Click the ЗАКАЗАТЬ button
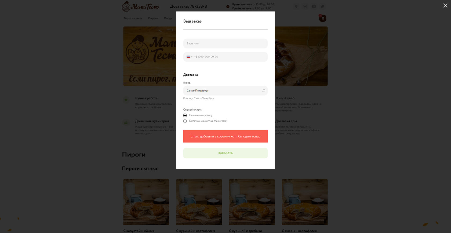451x233 pixels. (225, 153)
